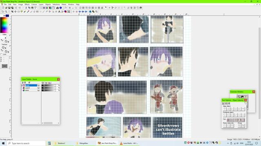Enable the Lock checkbox in colour palette

point(1,54)
